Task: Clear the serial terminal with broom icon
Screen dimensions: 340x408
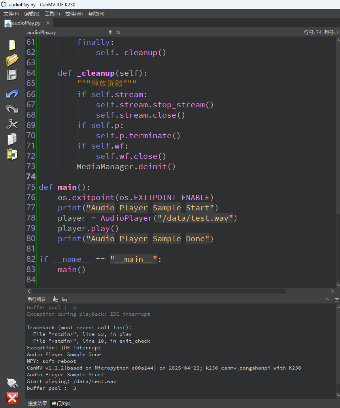Action: pos(55,299)
